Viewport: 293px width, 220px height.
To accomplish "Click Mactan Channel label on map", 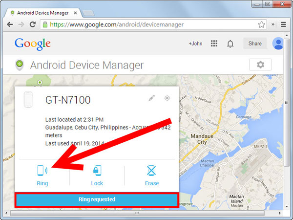I will (x=207, y=163).
